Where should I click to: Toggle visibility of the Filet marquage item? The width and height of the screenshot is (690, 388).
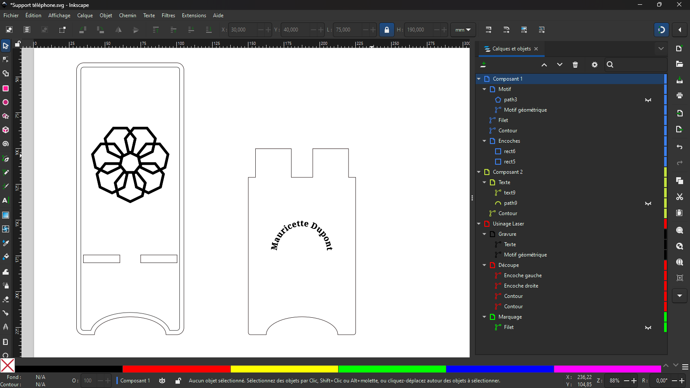[648, 328]
